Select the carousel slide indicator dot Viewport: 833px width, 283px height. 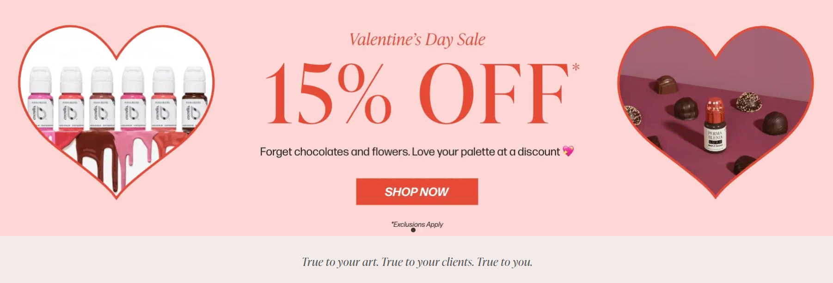(x=413, y=230)
